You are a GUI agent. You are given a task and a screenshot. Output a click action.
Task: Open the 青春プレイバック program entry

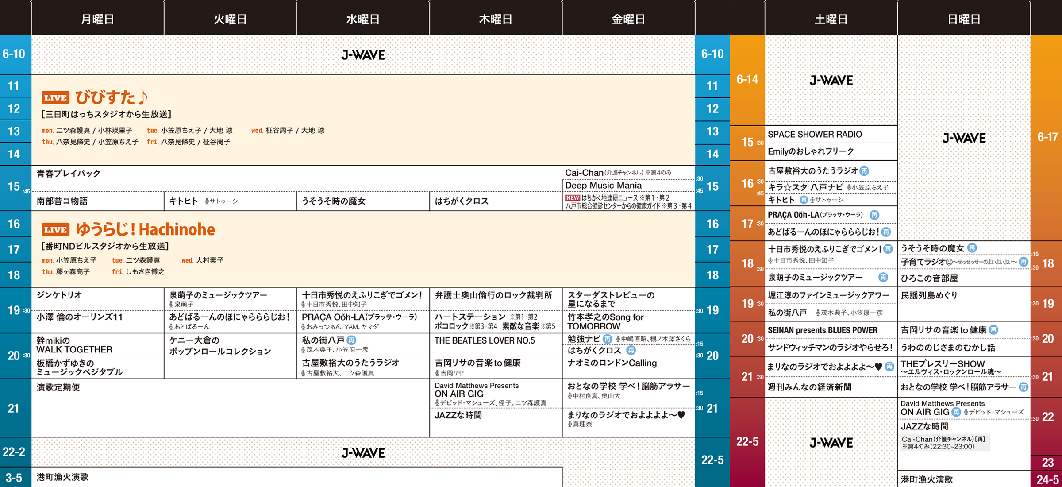click(x=69, y=174)
